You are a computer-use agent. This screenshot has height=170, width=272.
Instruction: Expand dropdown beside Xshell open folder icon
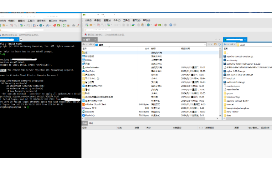(x=7, y=26)
